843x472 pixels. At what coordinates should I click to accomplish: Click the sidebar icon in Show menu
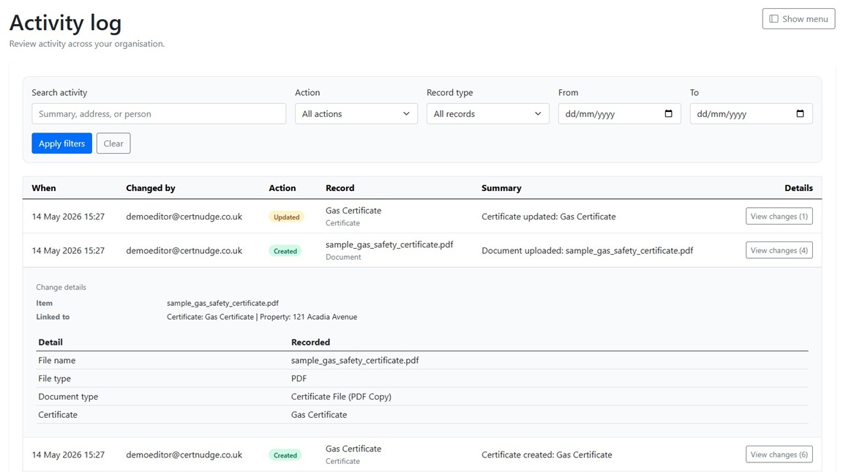[x=773, y=19]
